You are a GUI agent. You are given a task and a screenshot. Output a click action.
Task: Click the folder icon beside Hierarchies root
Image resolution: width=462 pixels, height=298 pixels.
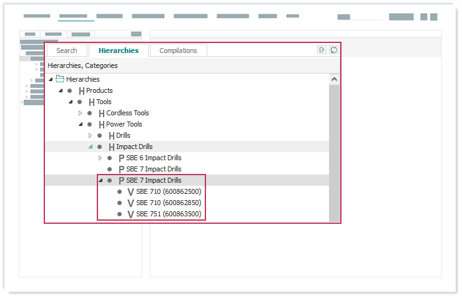60,79
